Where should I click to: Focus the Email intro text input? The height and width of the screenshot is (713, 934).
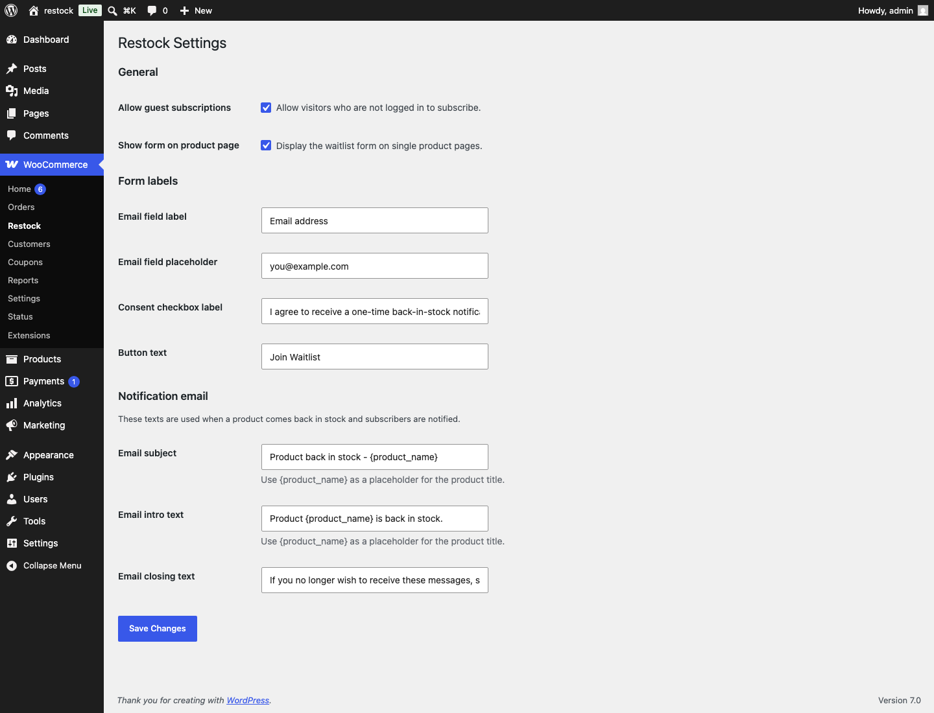coord(375,519)
